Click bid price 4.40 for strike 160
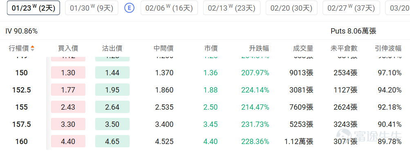This screenshot has height=151, width=410. tap(68, 142)
